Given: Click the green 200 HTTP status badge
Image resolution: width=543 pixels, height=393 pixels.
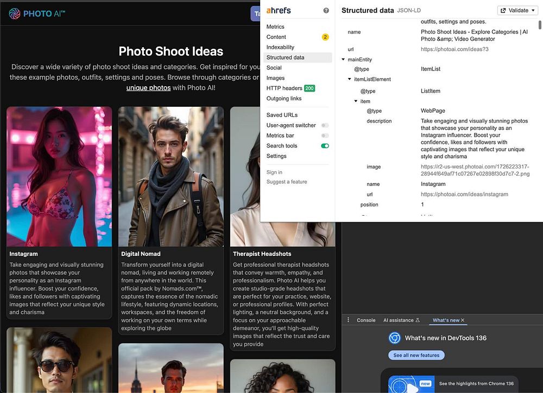Looking at the screenshot, I should [x=310, y=88].
